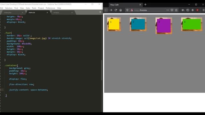Maximize the Sublime Text window
Viewport: 205px width, 115px height.
click(92, 4)
